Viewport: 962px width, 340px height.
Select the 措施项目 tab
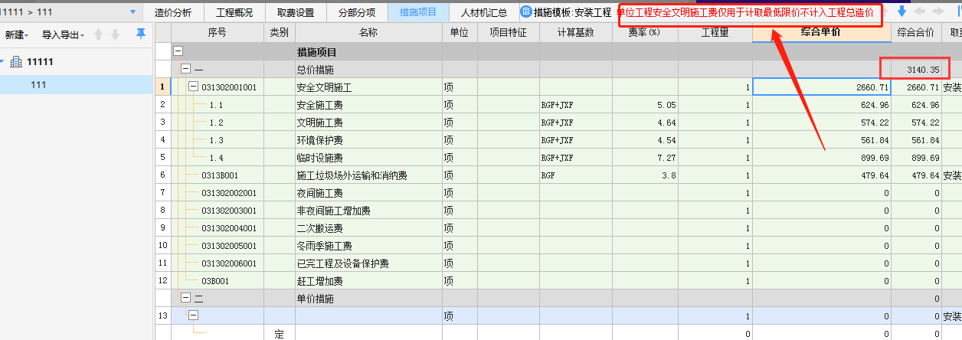(418, 12)
